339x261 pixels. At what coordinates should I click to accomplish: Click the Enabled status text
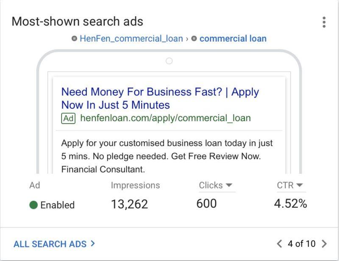[x=58, y=205]
